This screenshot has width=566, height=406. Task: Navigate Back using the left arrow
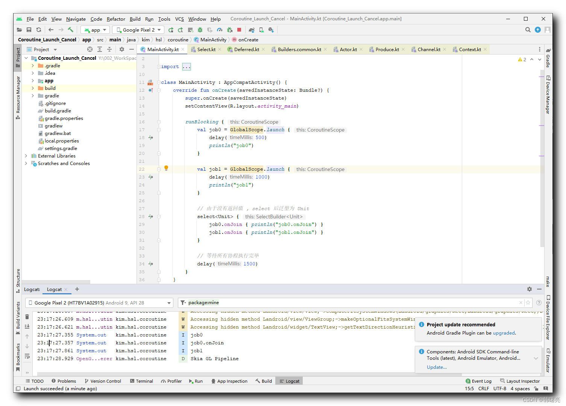(x=51, y=30)
